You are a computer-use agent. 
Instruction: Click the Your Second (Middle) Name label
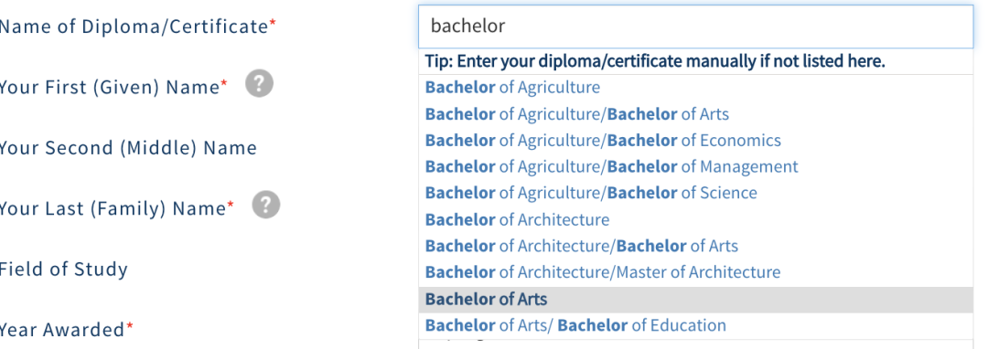[128, 148]
